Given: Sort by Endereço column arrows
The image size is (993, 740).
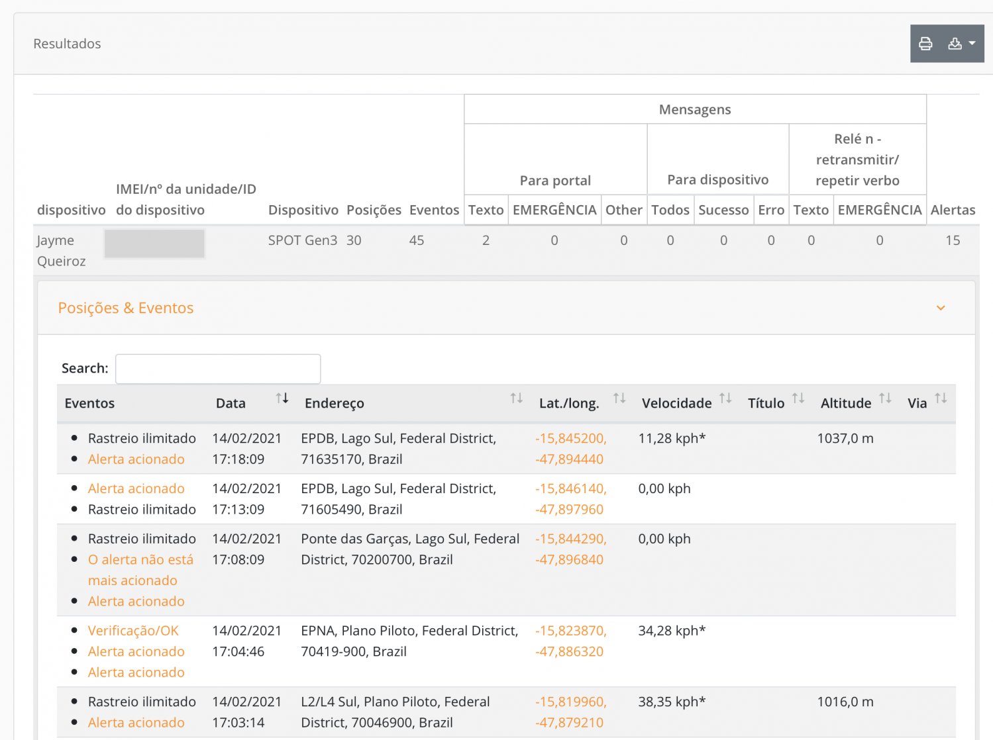Looking at the screenshot, I should 516,398.
